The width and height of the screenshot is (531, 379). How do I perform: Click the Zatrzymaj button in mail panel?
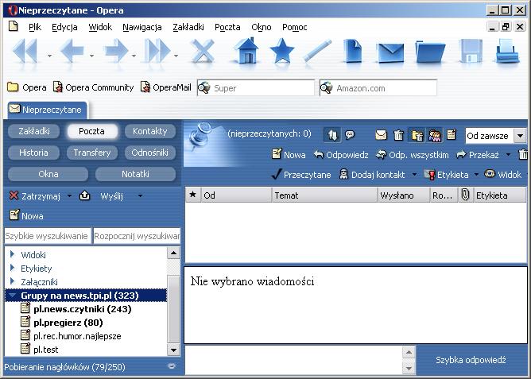coord(34,195)
